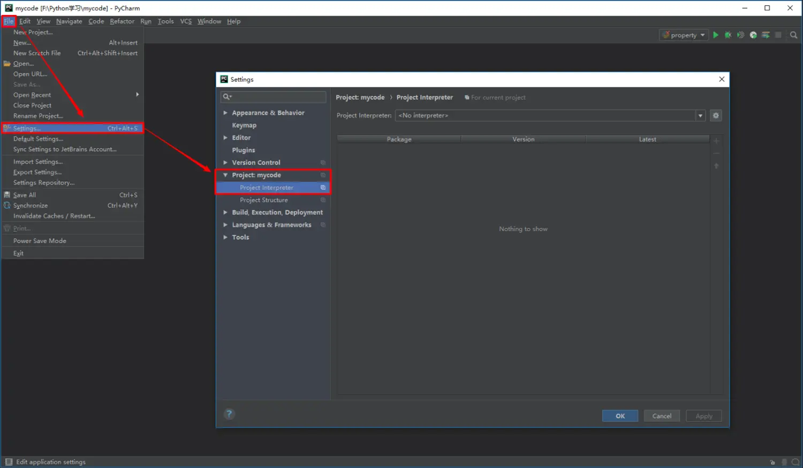Start debugging with the green bug icon
This screenshot has height=468, width=803.
tap(728, 35)
